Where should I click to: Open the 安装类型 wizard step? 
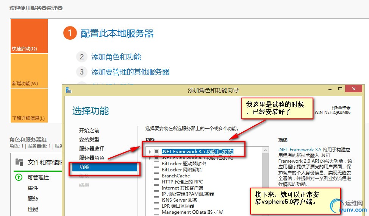coord(89,140)
